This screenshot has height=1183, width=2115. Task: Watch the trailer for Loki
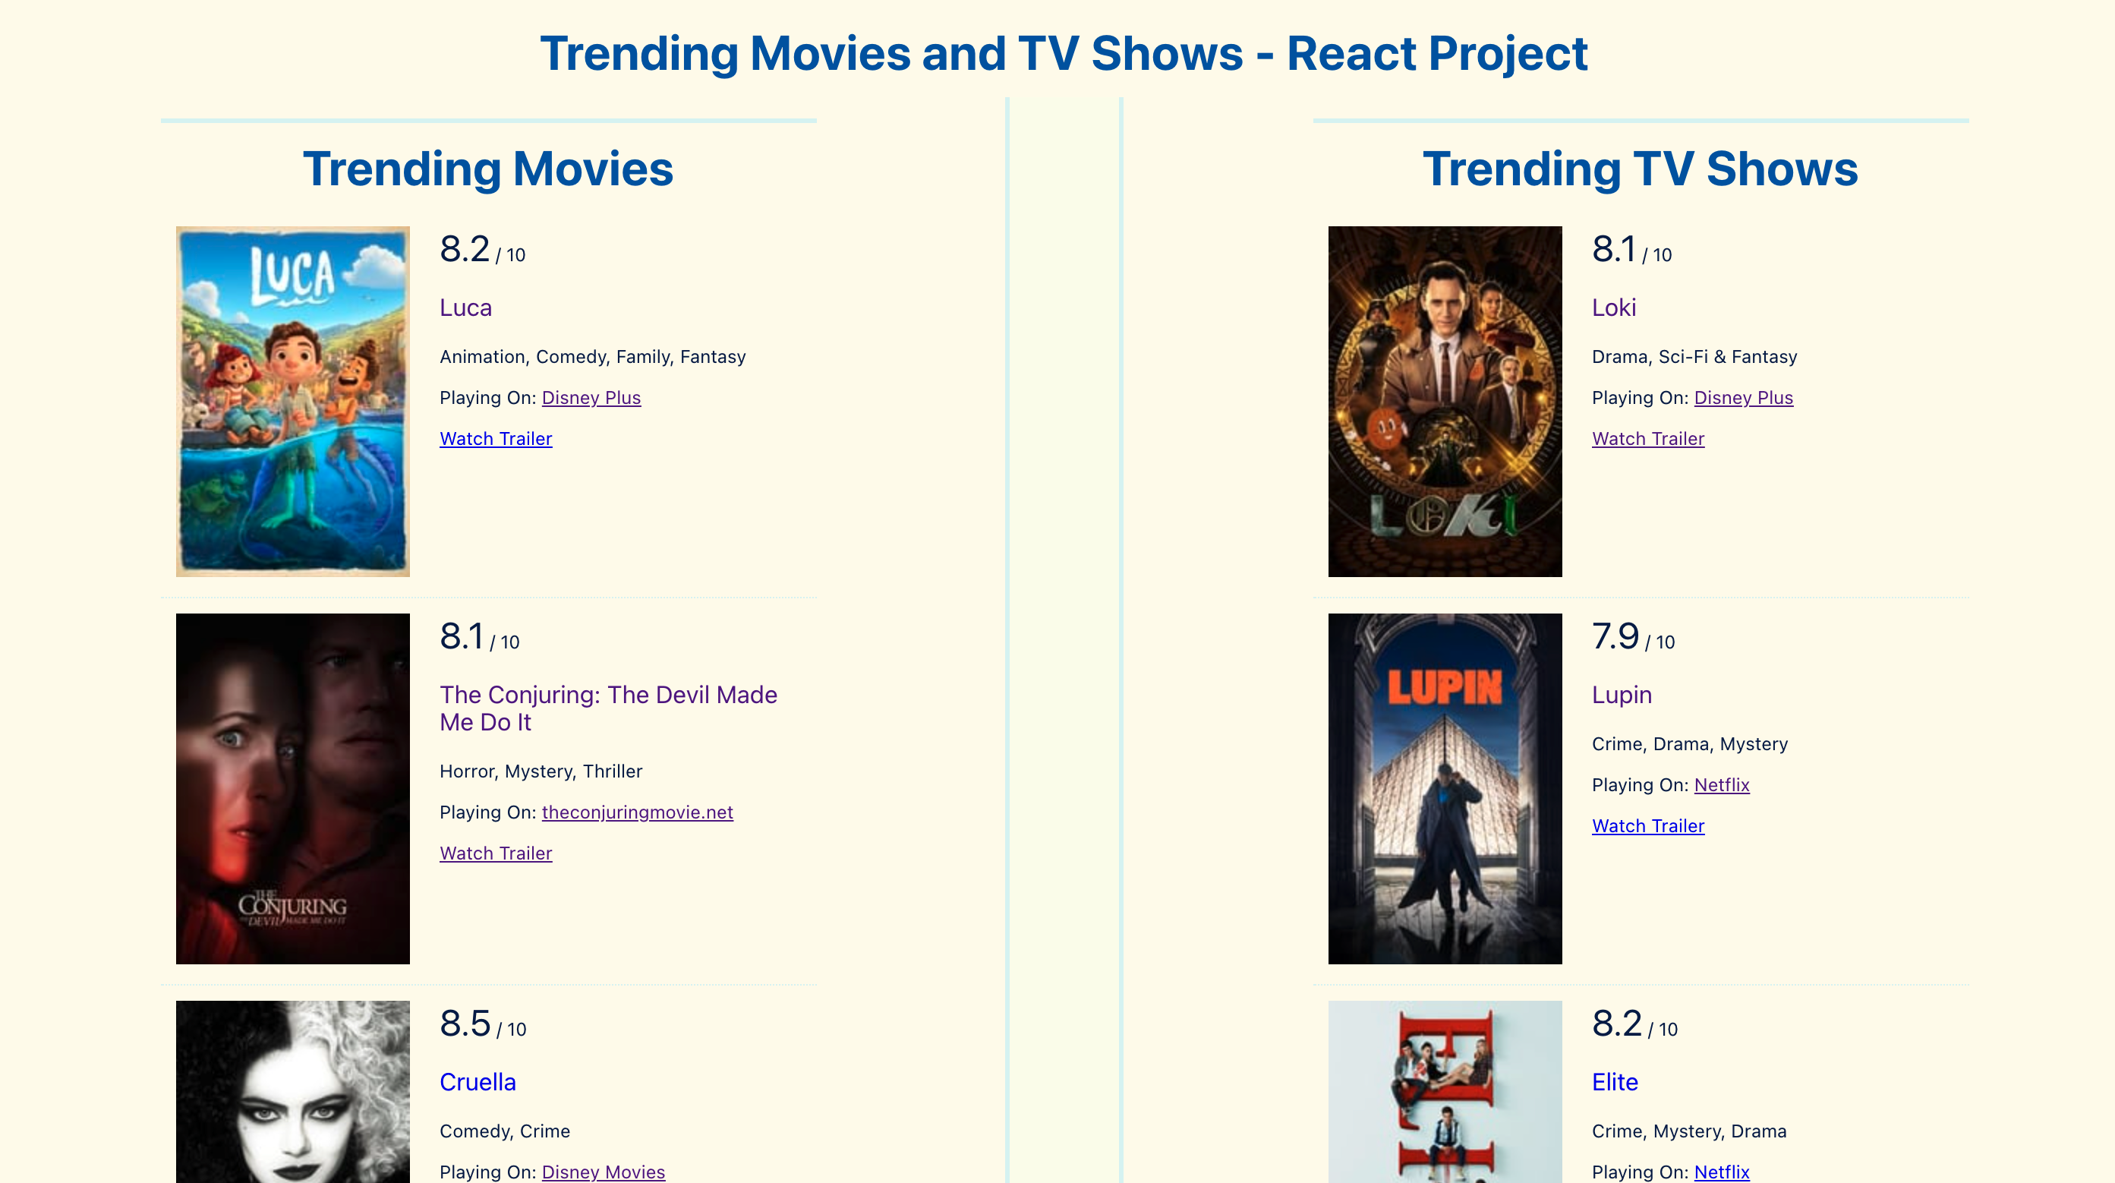click(1648, 438)
